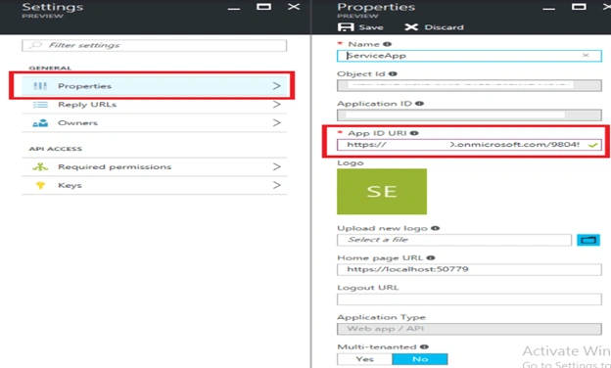The width and height of the screenshot is (611, 368).
Task: Expand the Required permissions row chevron
Action: point(276,166)
